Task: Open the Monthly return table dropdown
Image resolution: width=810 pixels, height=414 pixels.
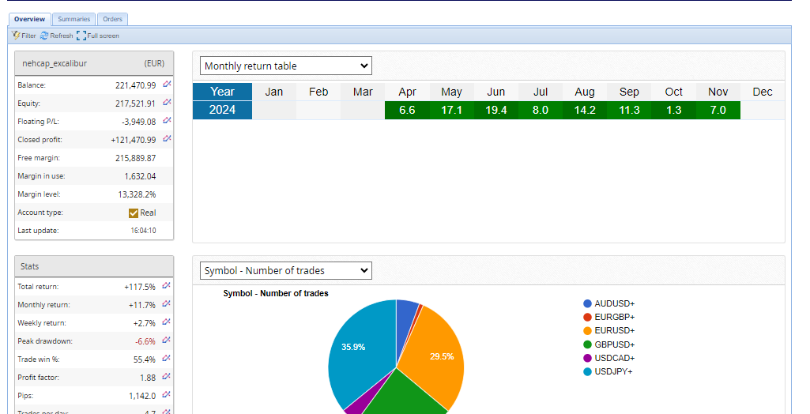Action: (x=285, y=66)
